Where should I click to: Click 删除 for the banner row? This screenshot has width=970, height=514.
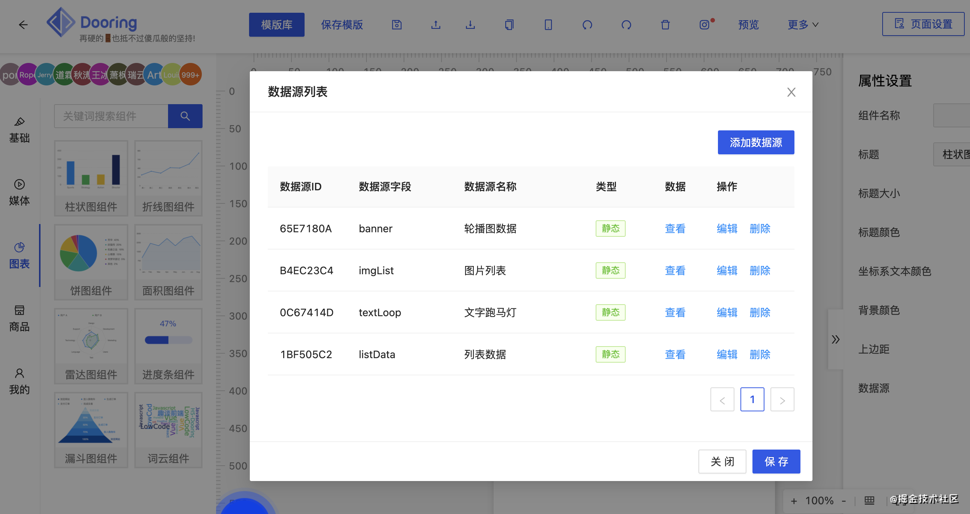pyautogui.click(x=760, y=228)
